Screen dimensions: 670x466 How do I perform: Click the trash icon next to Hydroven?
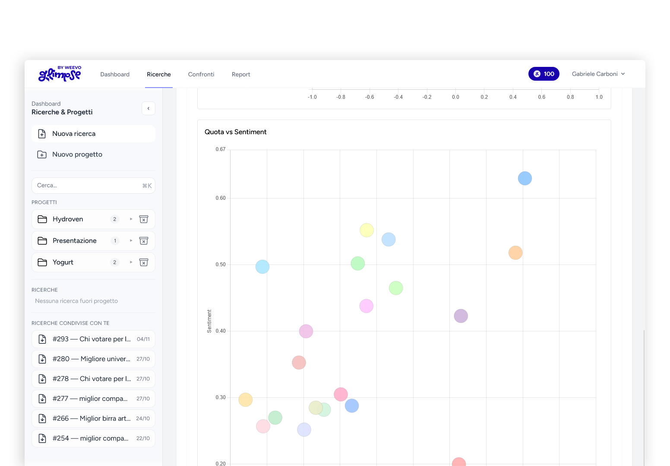pos(144,219)
